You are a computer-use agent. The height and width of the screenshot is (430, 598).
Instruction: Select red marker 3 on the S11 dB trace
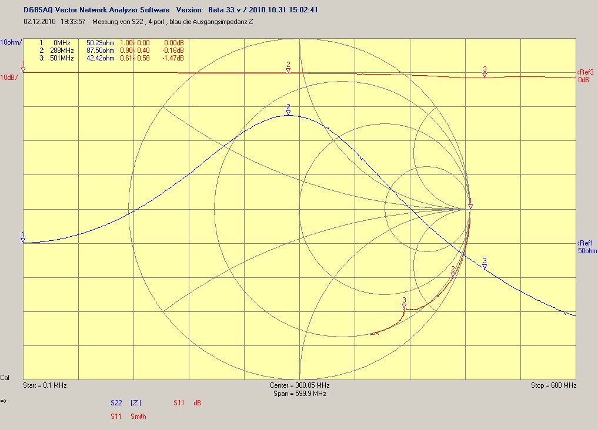[x=485, y=72]
